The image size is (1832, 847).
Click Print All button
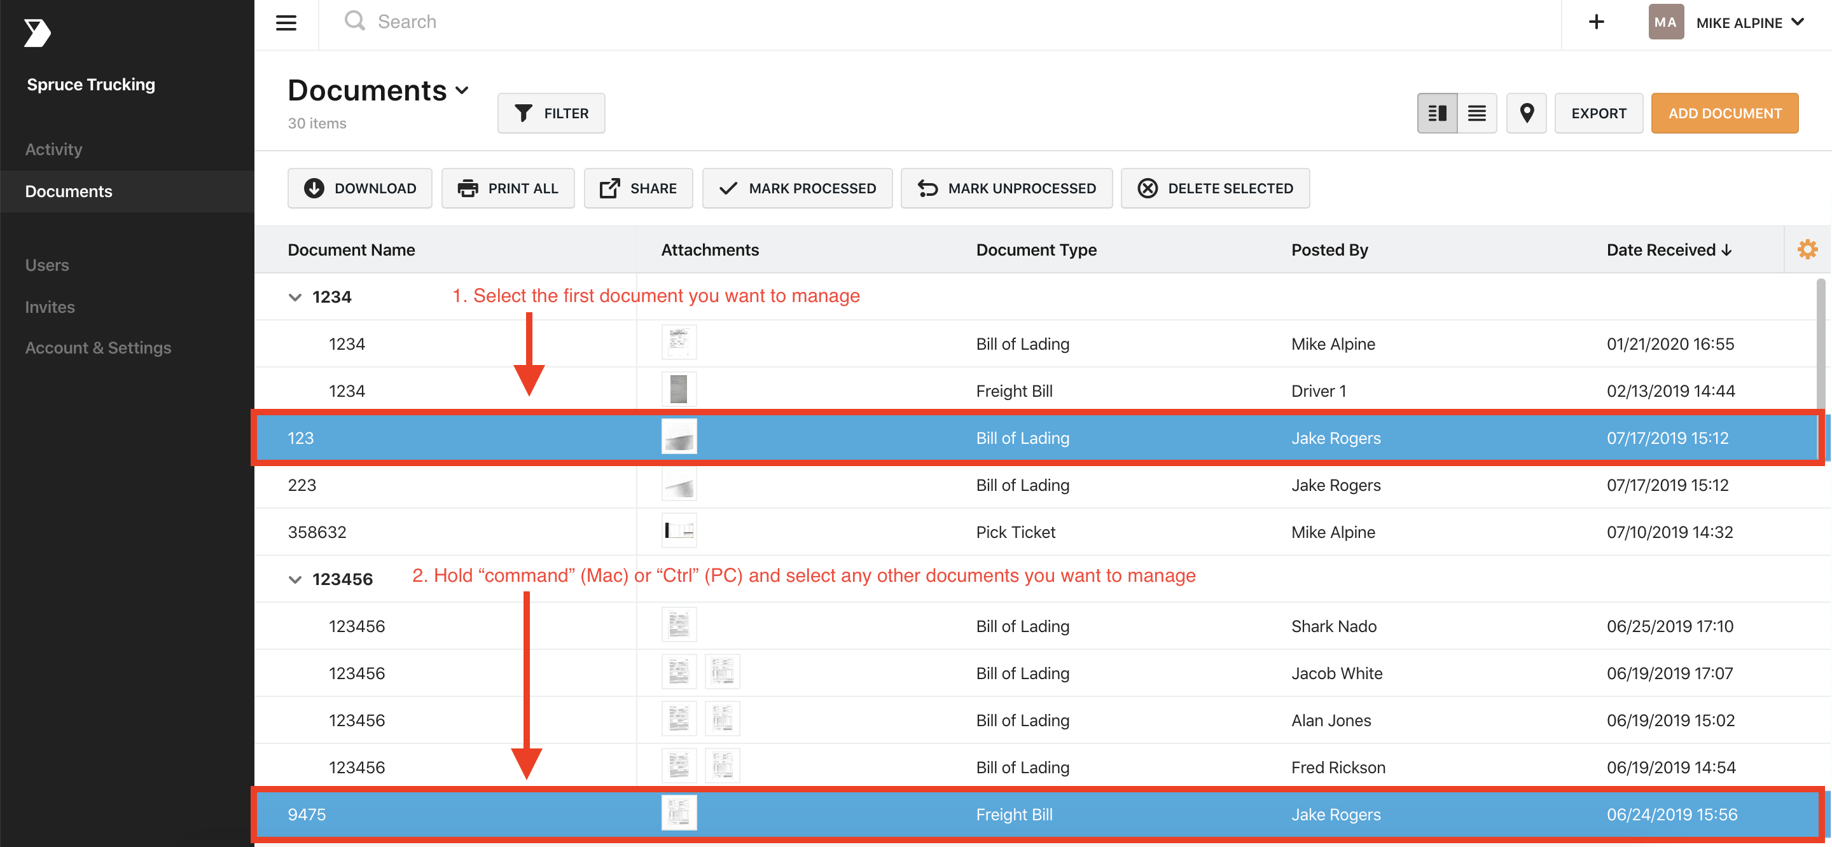(x=508, y=188)
